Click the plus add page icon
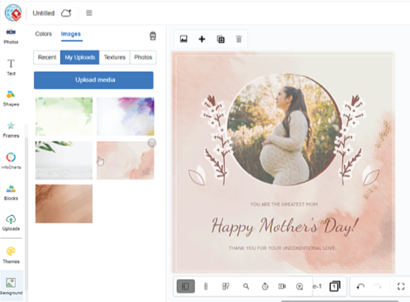 tap(202, 40)
